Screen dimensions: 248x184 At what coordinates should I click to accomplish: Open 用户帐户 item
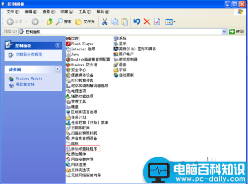[x=124, y=54]
